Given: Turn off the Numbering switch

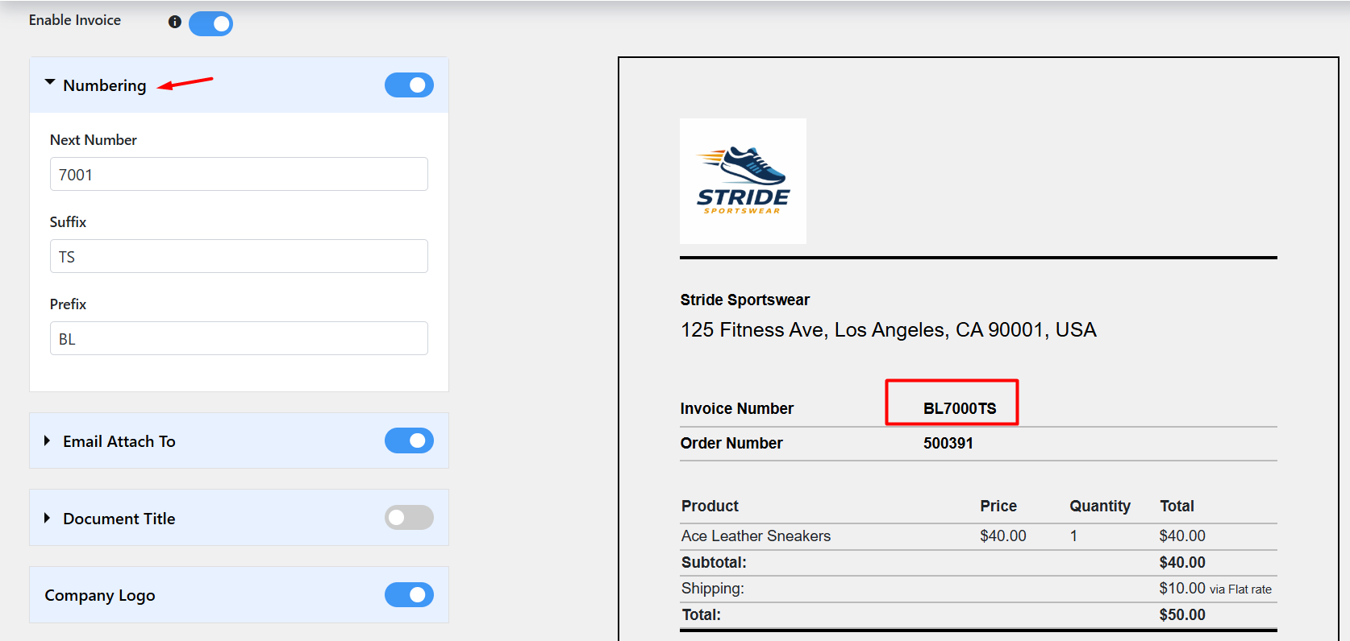Looking at the screenshot, I should (x=409, y=85).
